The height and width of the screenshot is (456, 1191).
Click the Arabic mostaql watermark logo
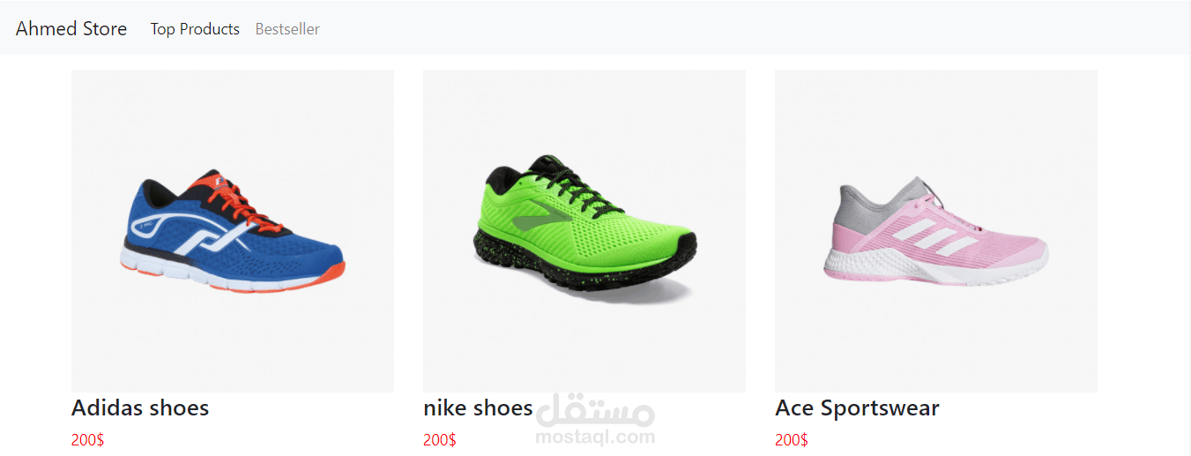coord(596,410)
